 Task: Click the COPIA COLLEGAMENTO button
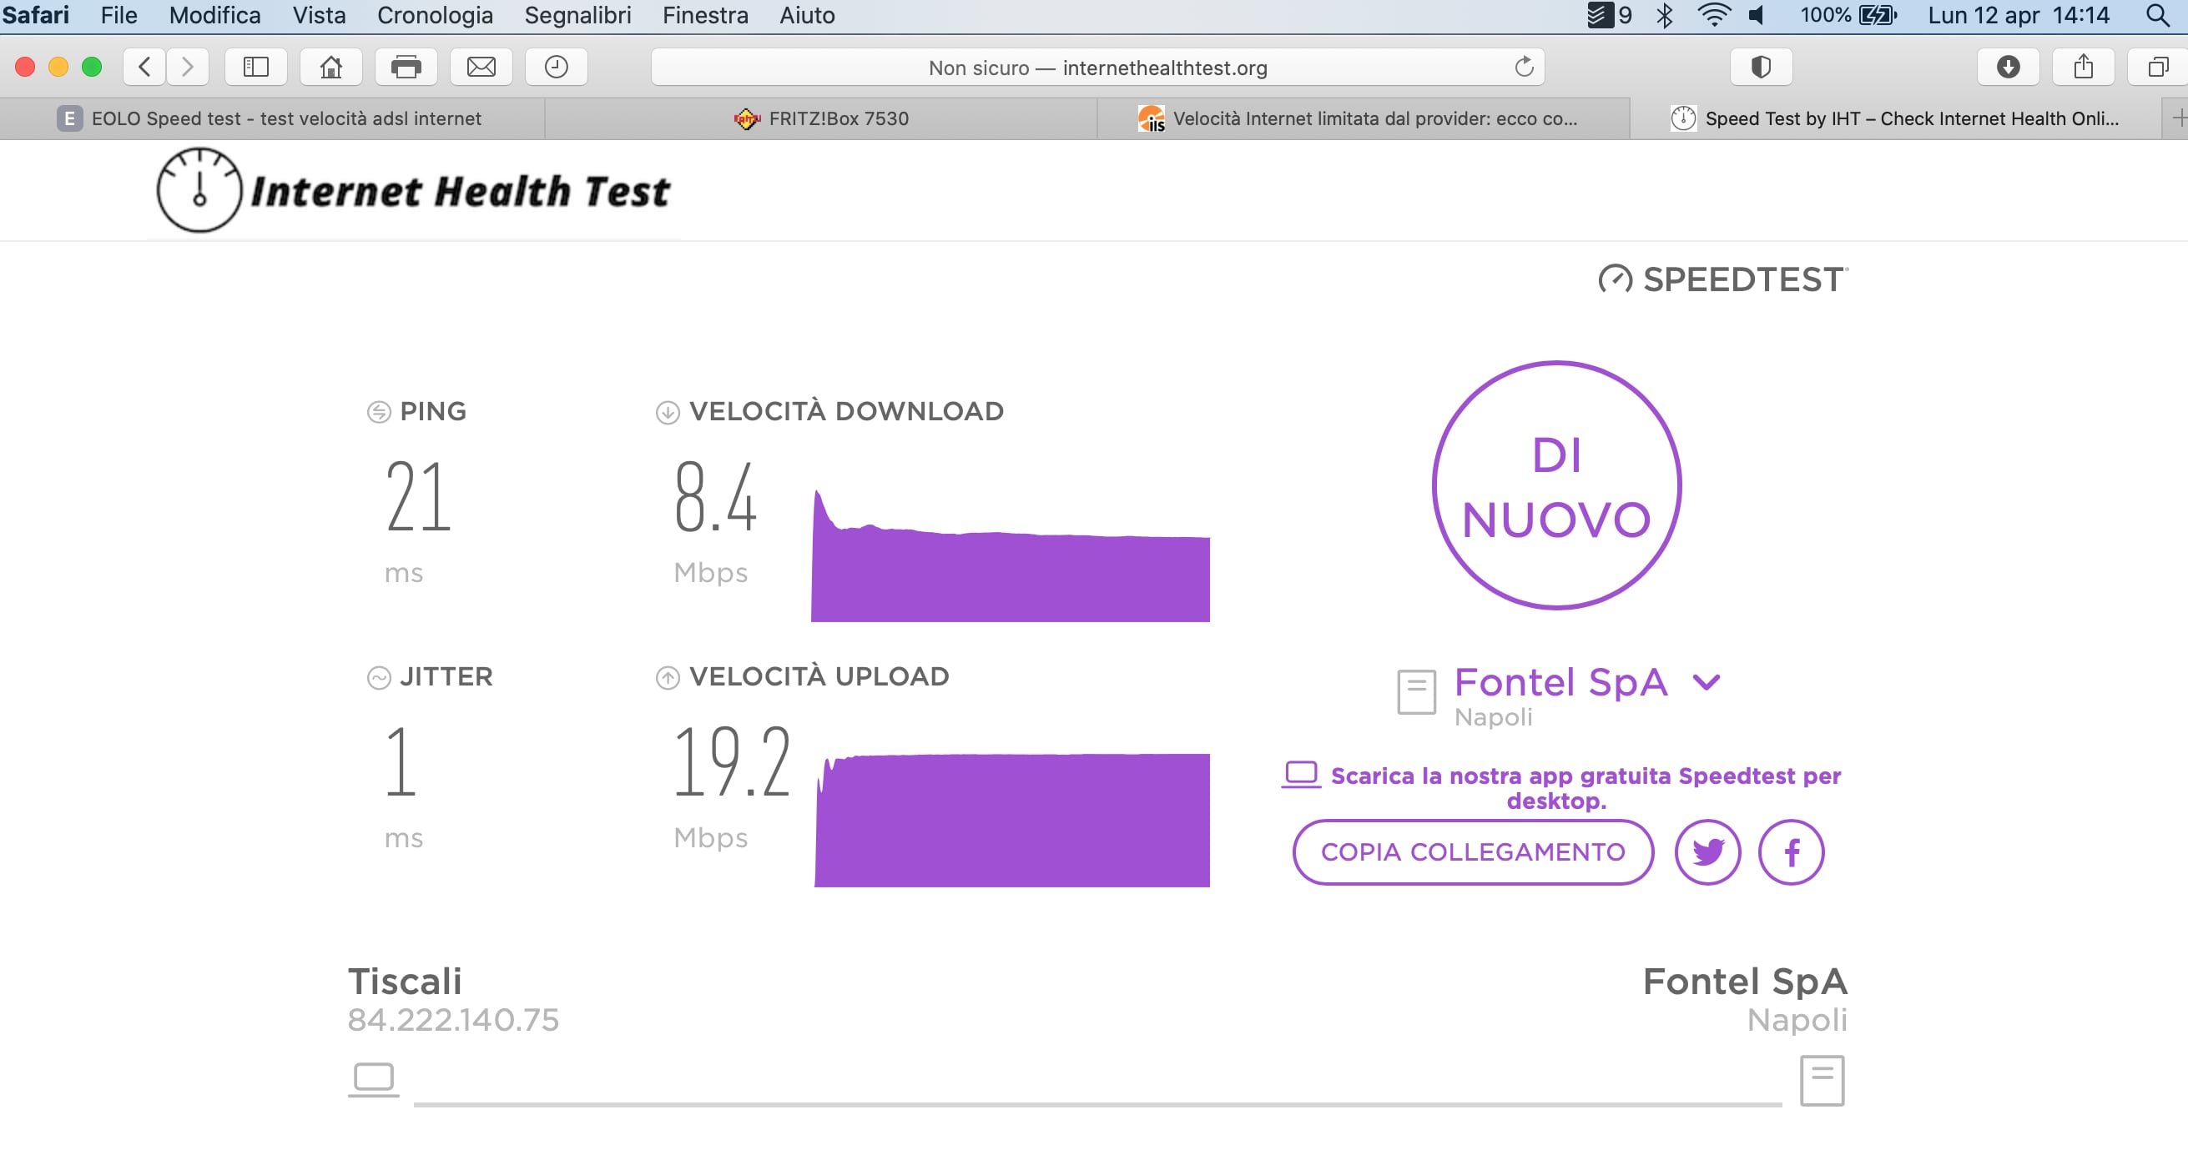1472,851
